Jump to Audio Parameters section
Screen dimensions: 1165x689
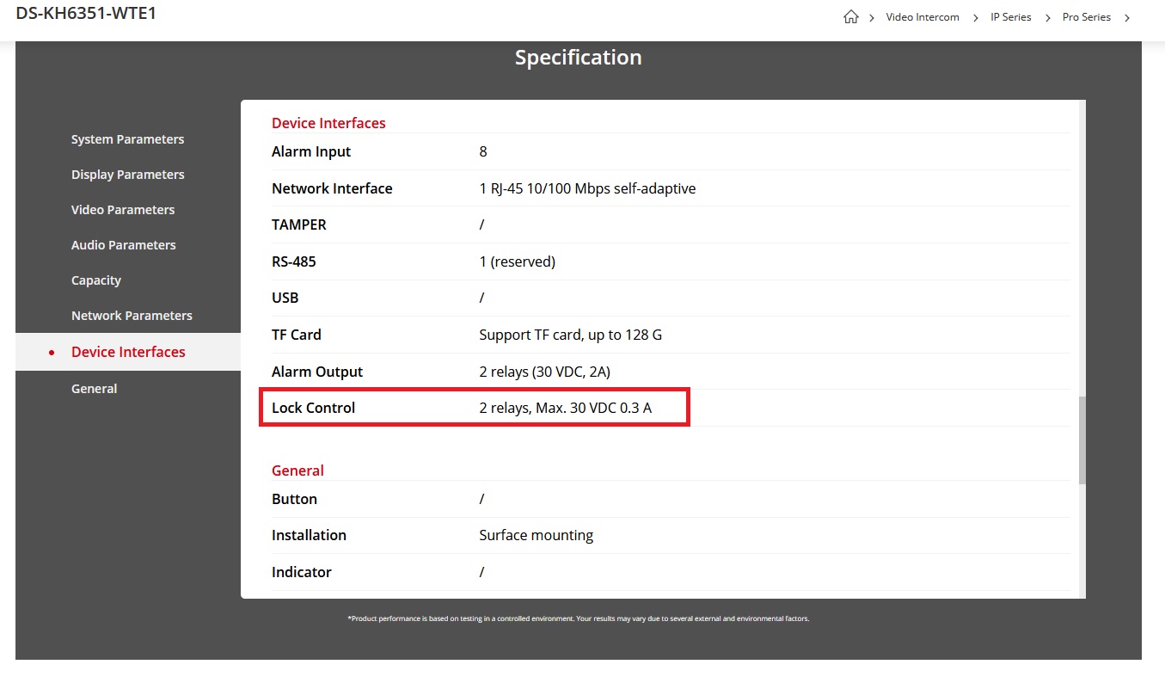[x=123, y=245]
